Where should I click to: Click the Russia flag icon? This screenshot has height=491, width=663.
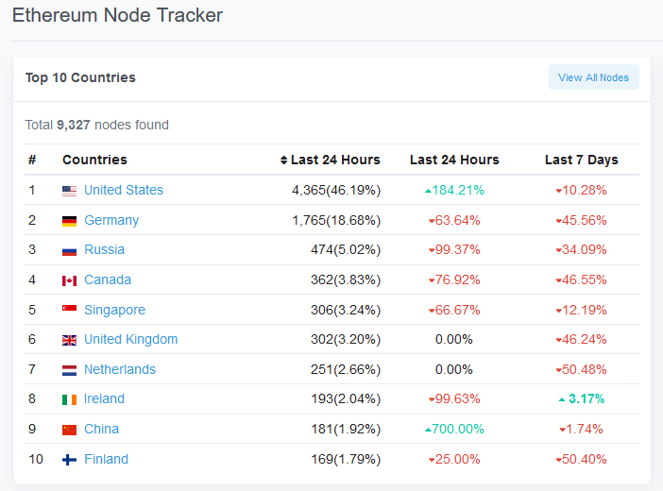pos(69,250)
